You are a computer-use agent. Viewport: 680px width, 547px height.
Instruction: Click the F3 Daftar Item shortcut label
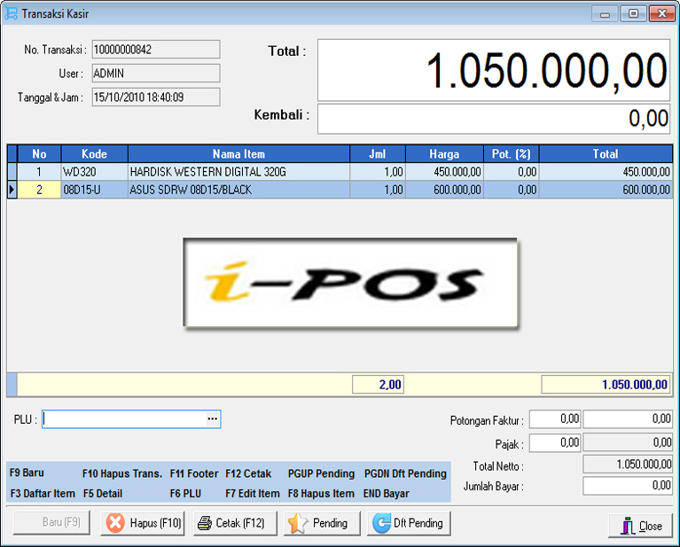pyautogui.click(x=43, y=493)
